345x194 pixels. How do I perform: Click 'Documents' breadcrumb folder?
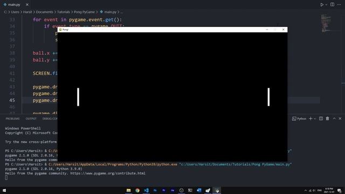pyautogui.click(x=45, y=12)
